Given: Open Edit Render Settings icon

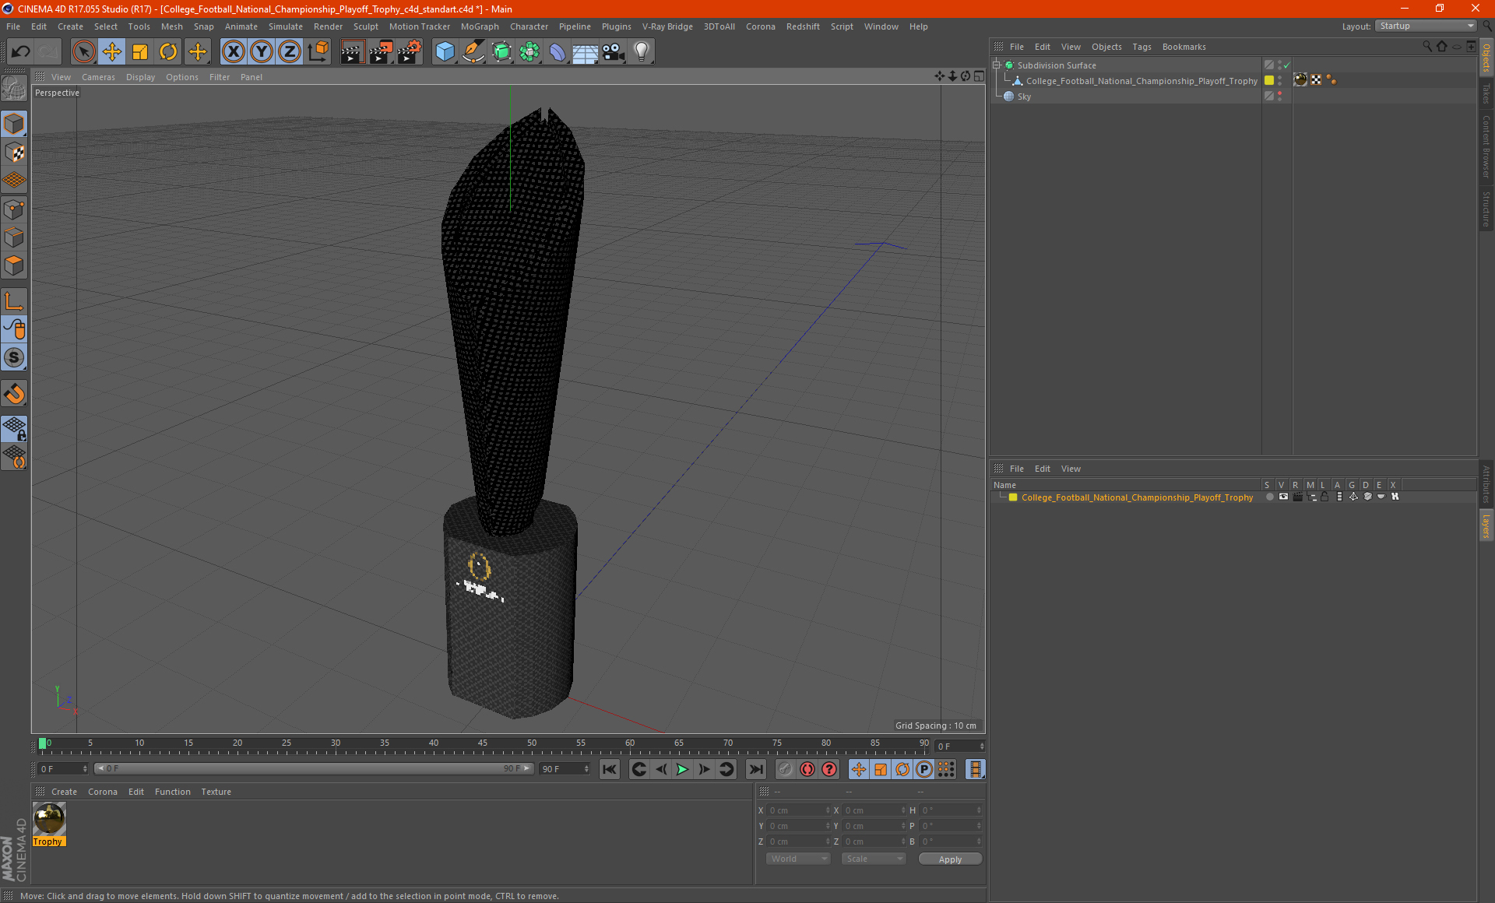Looking at the screenshot, I should point(410,52).
